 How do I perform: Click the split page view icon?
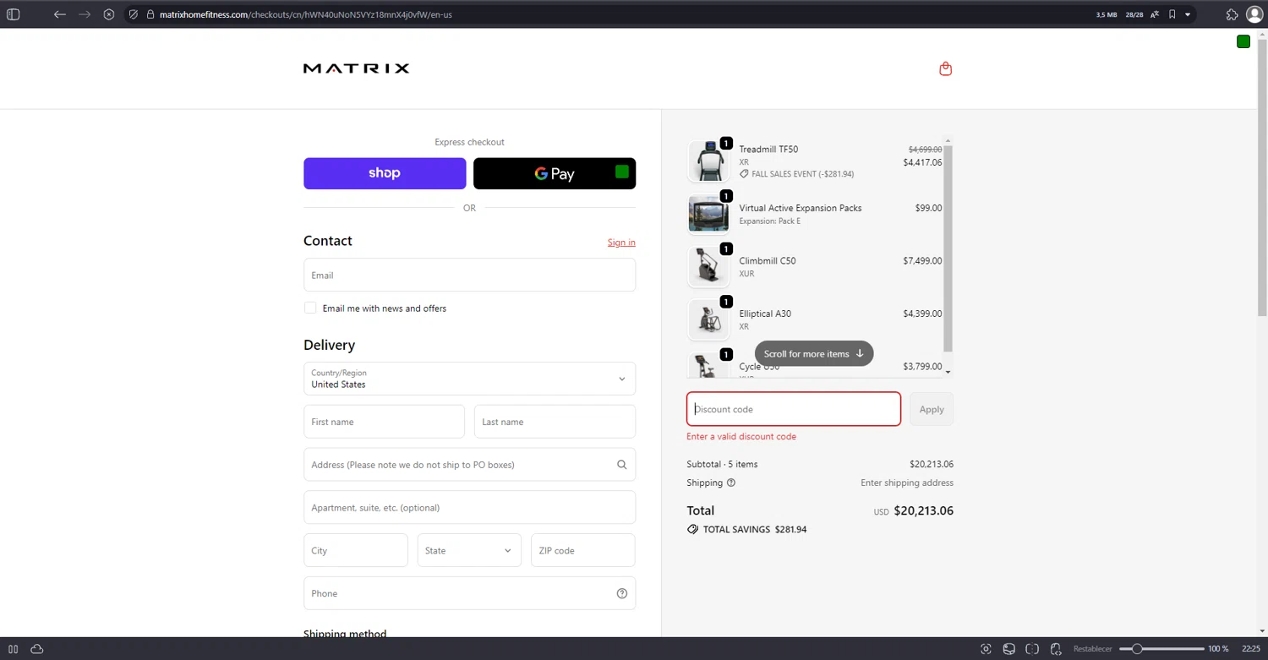pyautogui.click(x=1032, y=649)
